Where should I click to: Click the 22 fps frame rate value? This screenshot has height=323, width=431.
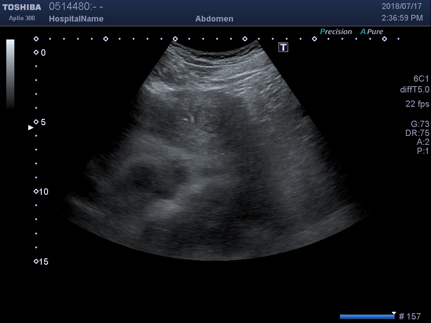click(417, 104)
